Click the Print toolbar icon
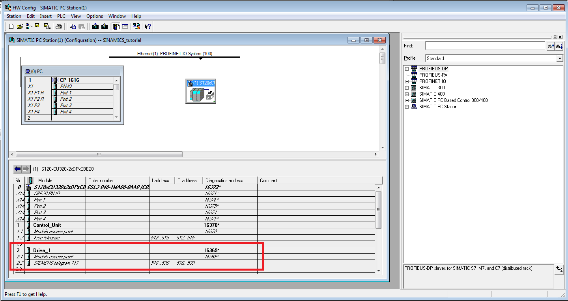Image resolution: width=568 pixels, height=301 pixels. click(59, 26)
